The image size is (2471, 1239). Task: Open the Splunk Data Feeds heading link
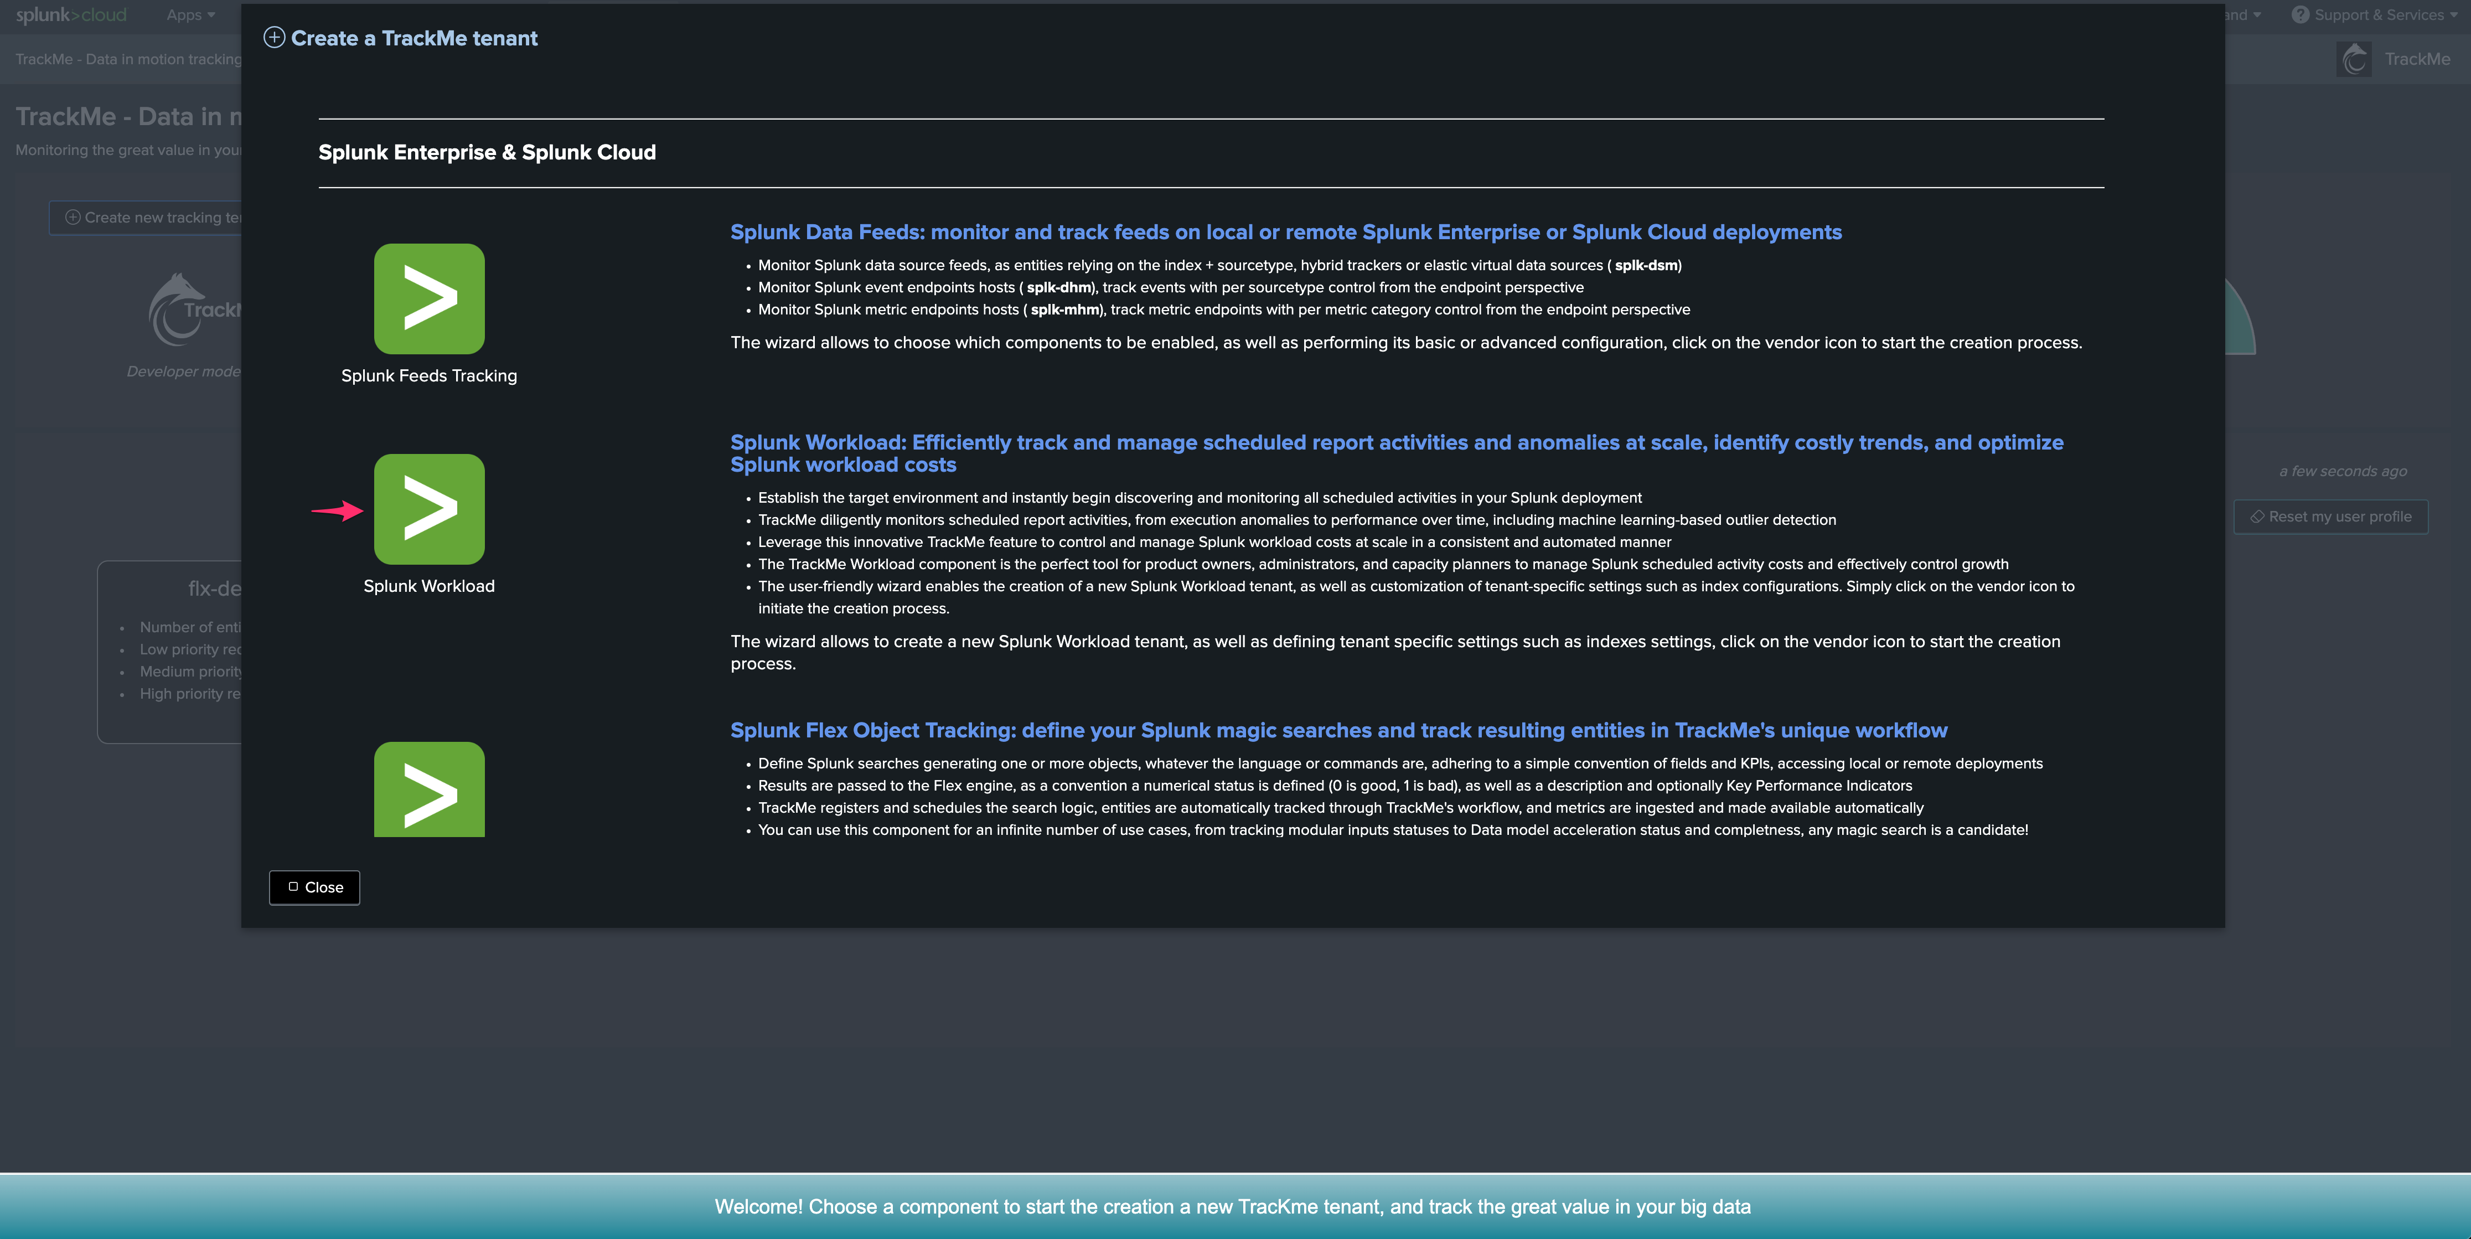1285,233
